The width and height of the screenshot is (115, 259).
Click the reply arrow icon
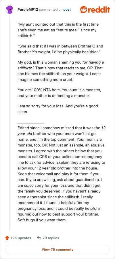39,238
